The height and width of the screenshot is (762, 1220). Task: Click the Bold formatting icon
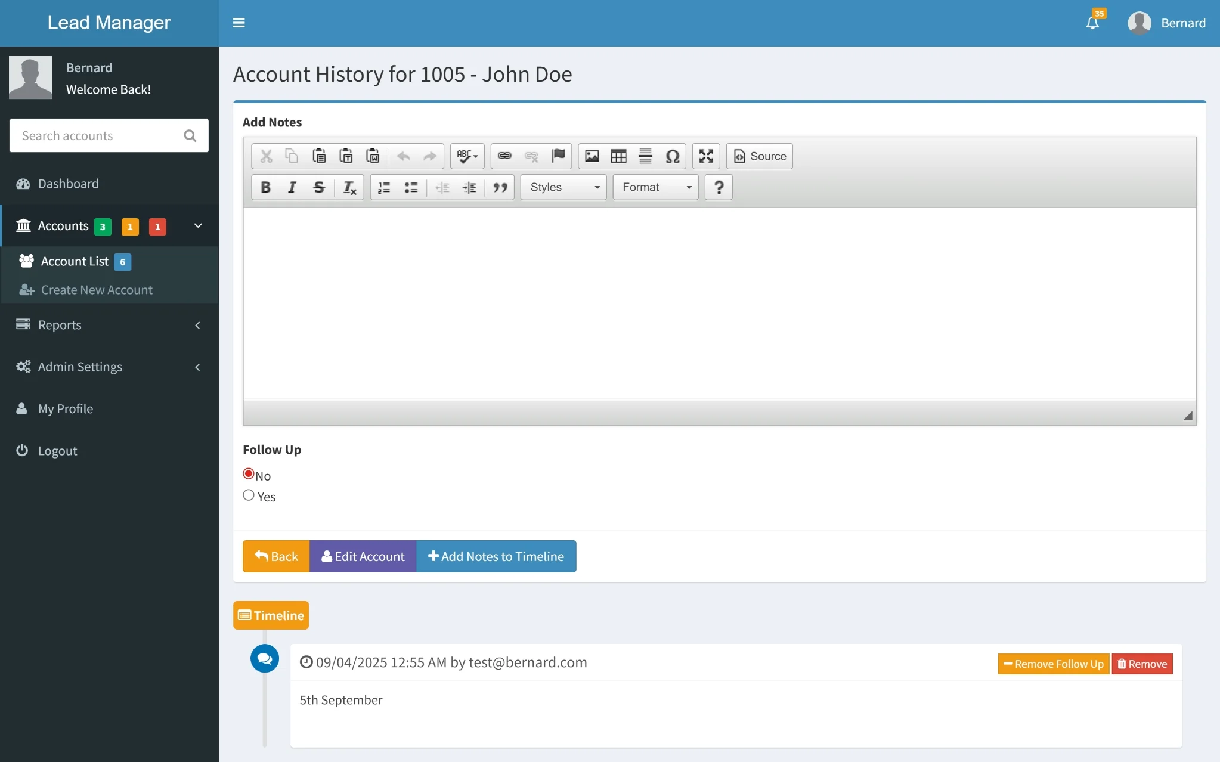pyautogui.click(x=265, y=187)
